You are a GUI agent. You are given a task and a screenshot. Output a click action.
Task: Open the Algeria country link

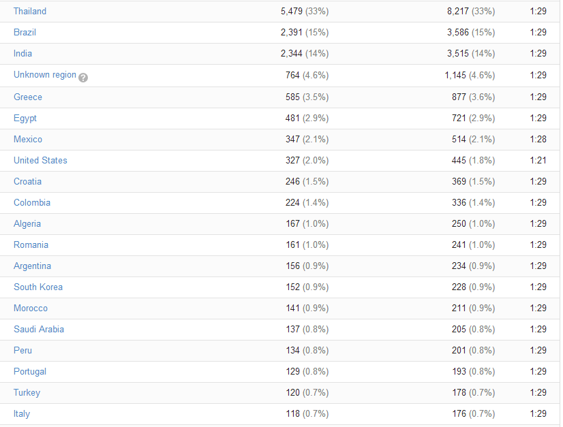[x=27, y=224]
